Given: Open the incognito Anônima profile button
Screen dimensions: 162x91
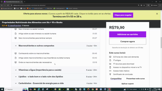Looking at the screenshot, I should click(154, 5).
